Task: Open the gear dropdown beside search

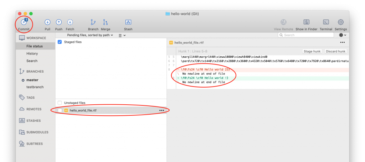Action: (343, 35)
